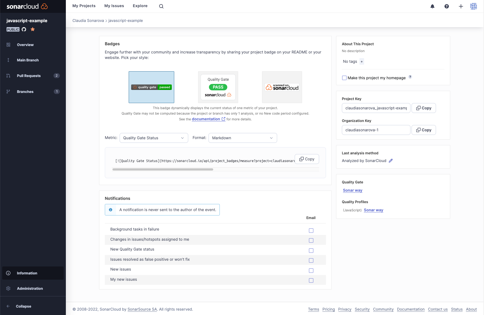The image size is (484, 315).
Task: Click the Branches icon in the sidebar
Action: tap(8, 92)
